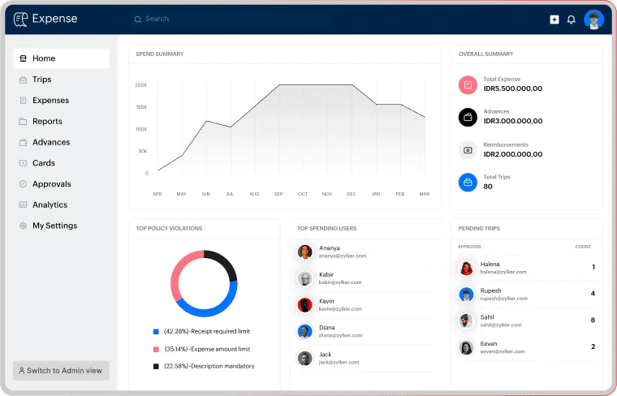Click the Approvals checkmark icon
Screen dimensions: 617x396
[x=24, y=183]
